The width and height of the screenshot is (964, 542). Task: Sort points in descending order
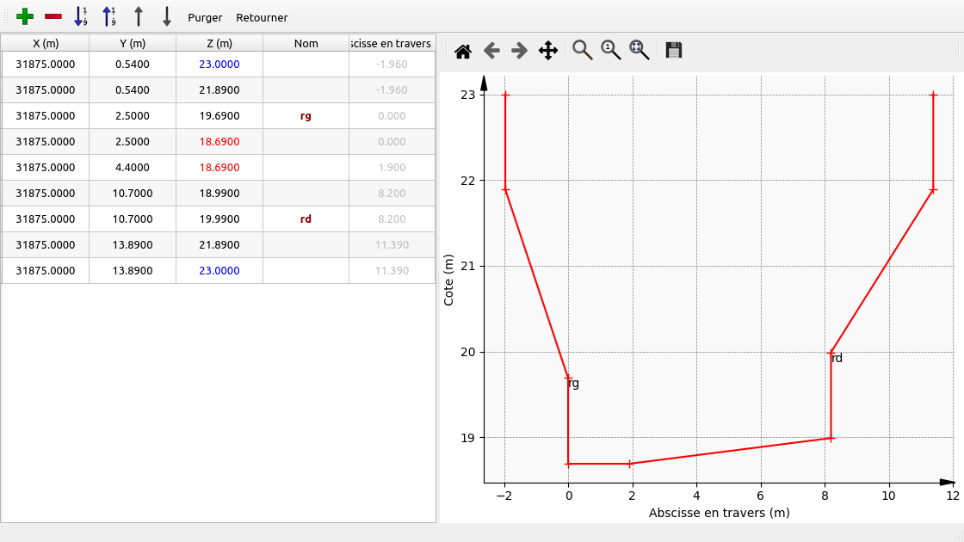click(109, 16)
